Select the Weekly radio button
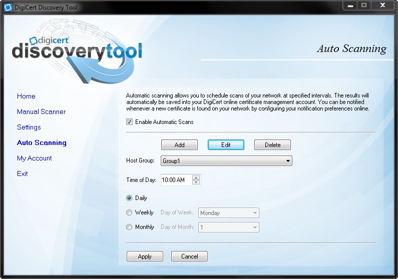 point(129,212)
